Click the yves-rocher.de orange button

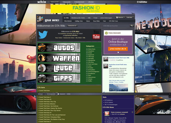tap(118, 49)
